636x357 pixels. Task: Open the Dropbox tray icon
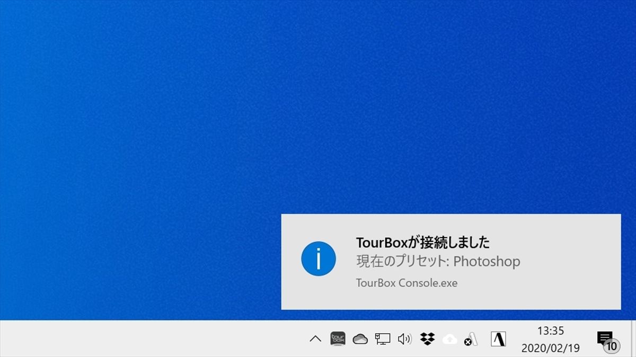[427, 338]
